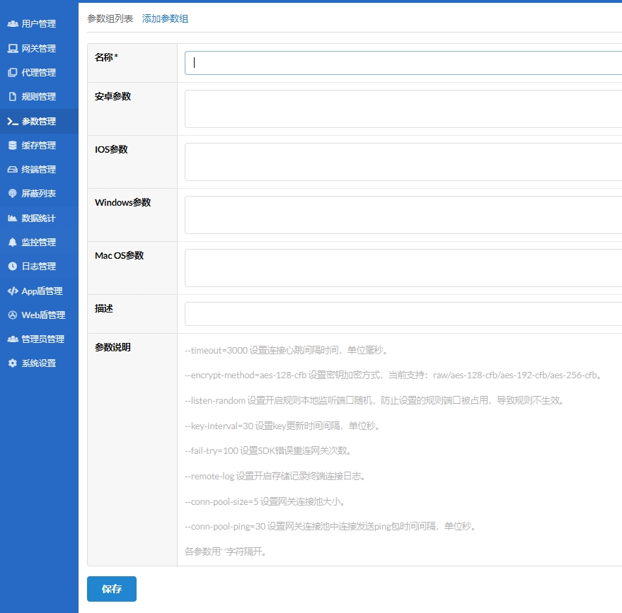Open 屏蔽列表 in the sidebar
Image resolution: width=622 pixels, height=613 pixels.
coord(38,194)
